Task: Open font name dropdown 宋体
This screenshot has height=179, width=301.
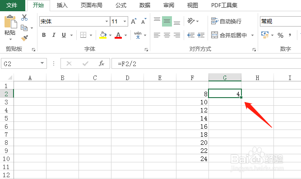Action: point(107,21)
